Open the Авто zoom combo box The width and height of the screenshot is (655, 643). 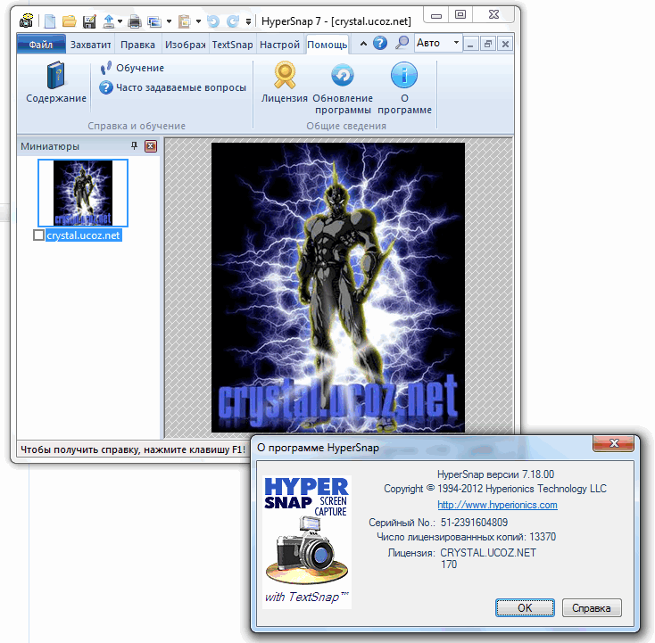click(438, 43)
